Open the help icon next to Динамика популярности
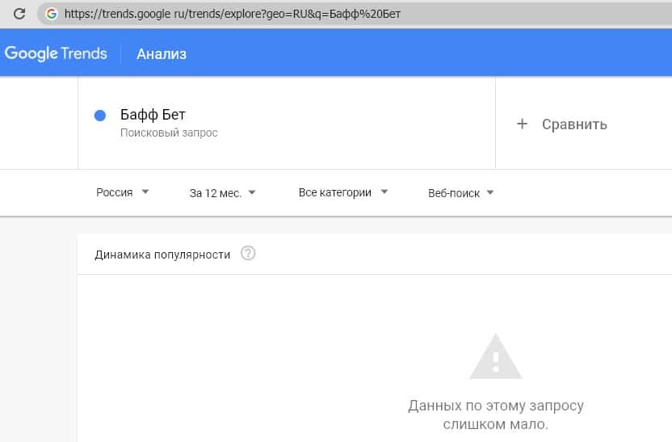This screenshot has width=672, height=442. pos(248,254)
